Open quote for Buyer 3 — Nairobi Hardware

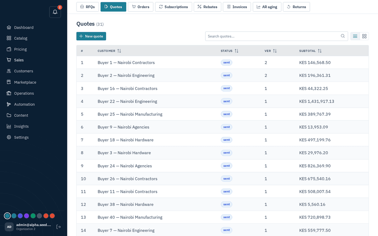[222, 153]
